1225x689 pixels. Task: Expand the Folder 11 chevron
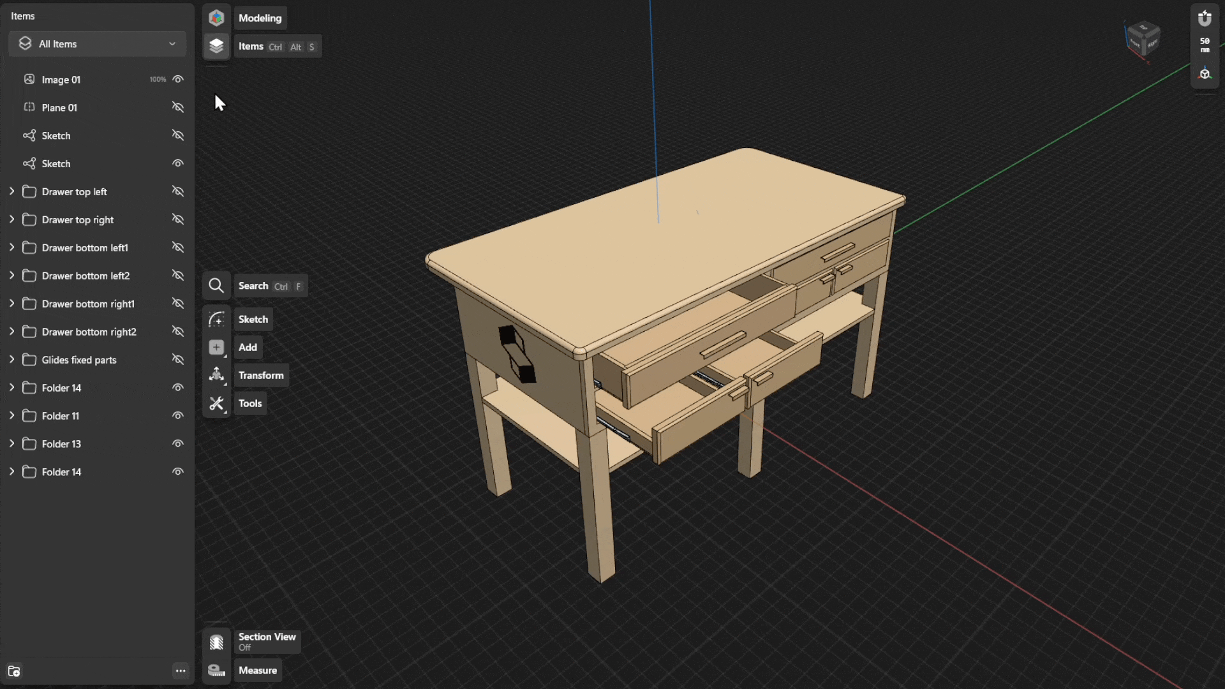pos(11,416)
